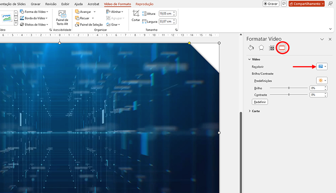Select the Video filmstrip icon in pane
Image resolution: width=336 pixels, height=193 pixels.
pos(282,48)
